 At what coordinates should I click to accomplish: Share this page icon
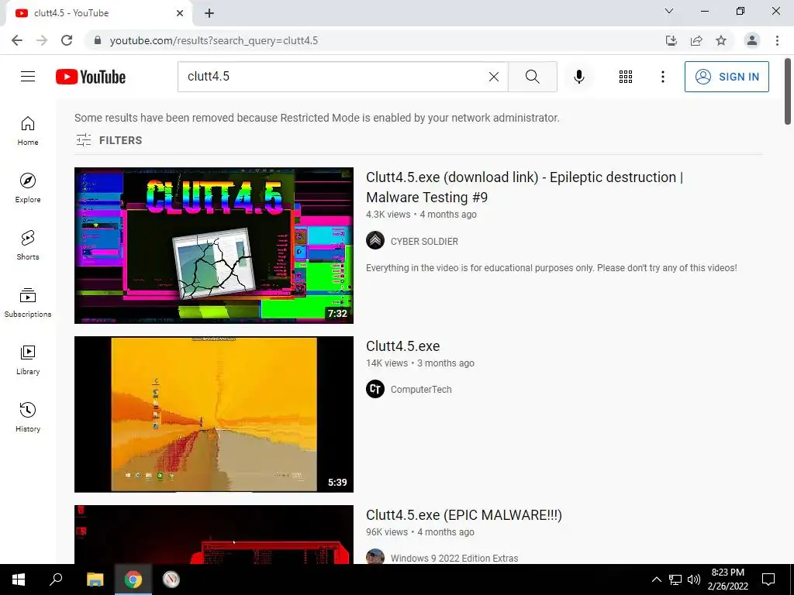pyautogui.click(x=696, y=40)
